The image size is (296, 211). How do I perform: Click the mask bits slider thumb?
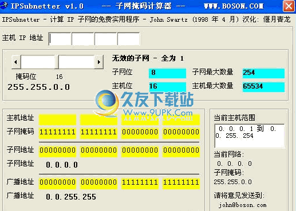pos(57,62)
